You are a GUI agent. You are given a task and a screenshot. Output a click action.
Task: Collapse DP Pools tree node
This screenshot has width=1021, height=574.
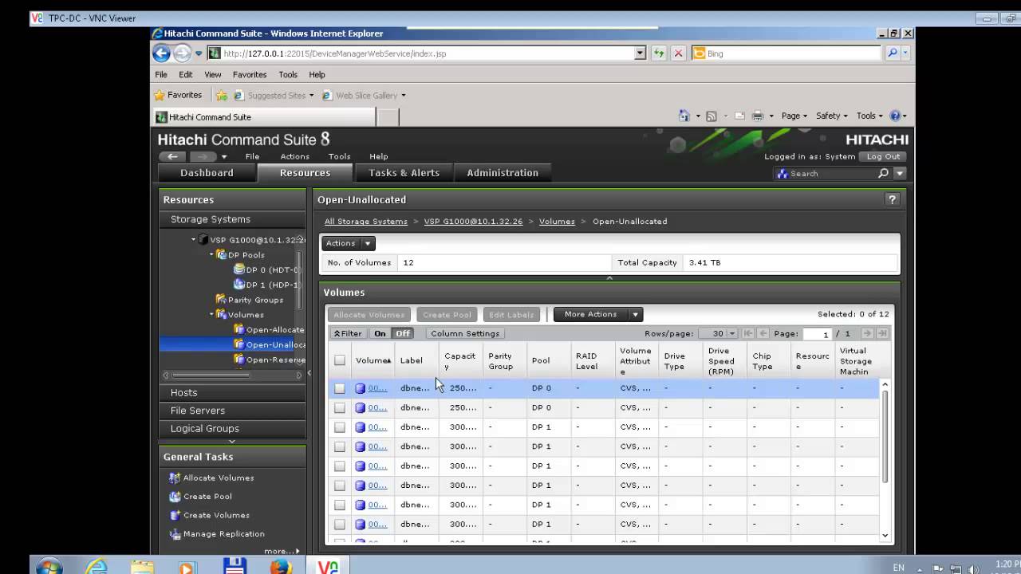click(x=212, y=254)
